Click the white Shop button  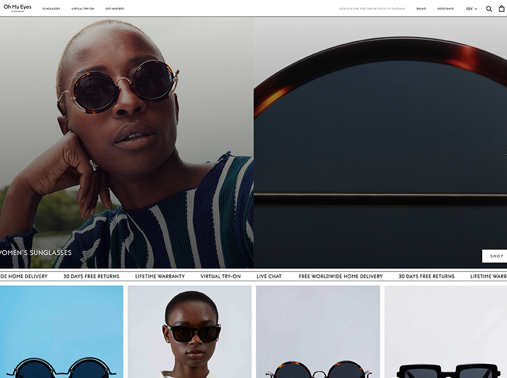[495, 256]
